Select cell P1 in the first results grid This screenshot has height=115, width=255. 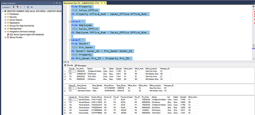tap(72, 71)
